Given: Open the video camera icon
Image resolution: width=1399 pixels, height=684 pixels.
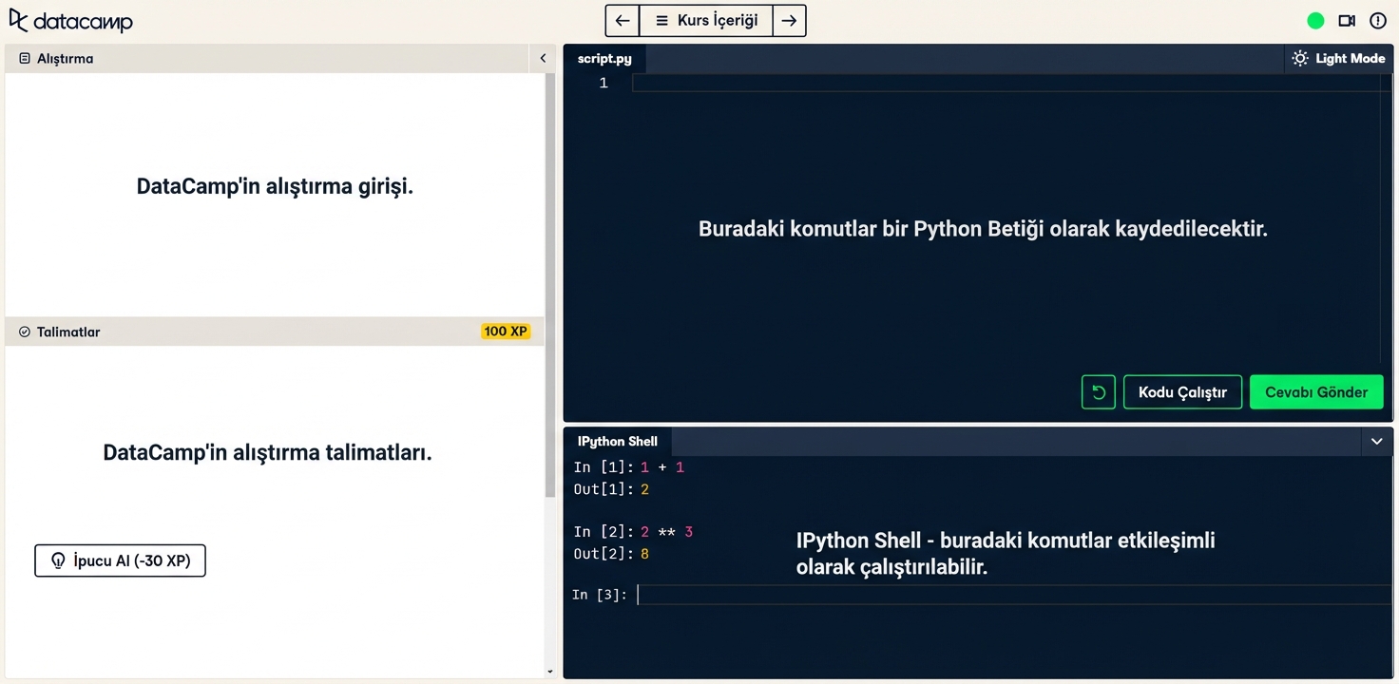Looking at the screenshot, I should pos(1347,20).
